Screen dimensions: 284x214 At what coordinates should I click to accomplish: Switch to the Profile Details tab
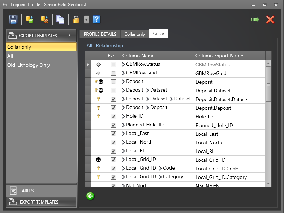pos(100,34)
